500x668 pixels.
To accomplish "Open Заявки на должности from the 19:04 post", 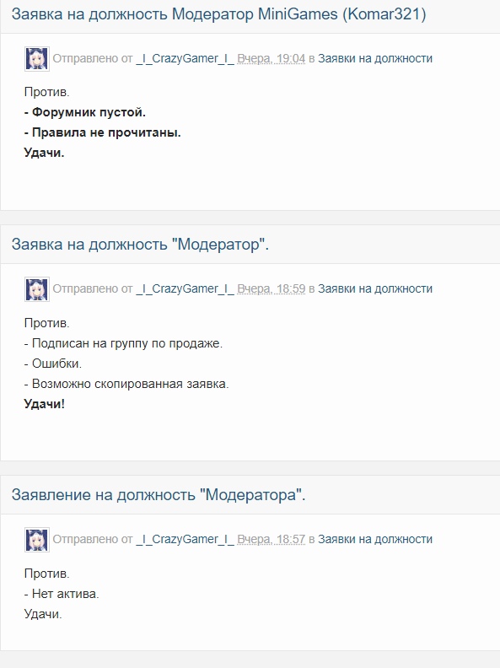I will pyautogui.click(x=375, y=58).
